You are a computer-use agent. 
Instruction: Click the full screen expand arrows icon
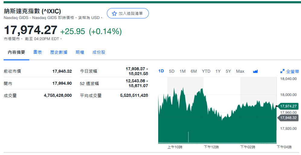coord(282,71)
